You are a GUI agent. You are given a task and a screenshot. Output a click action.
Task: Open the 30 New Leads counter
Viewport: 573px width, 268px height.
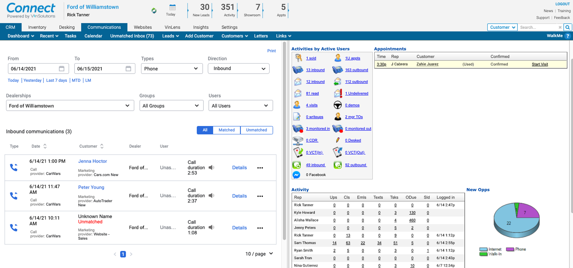pyautogui.click(x=201, y=10)
